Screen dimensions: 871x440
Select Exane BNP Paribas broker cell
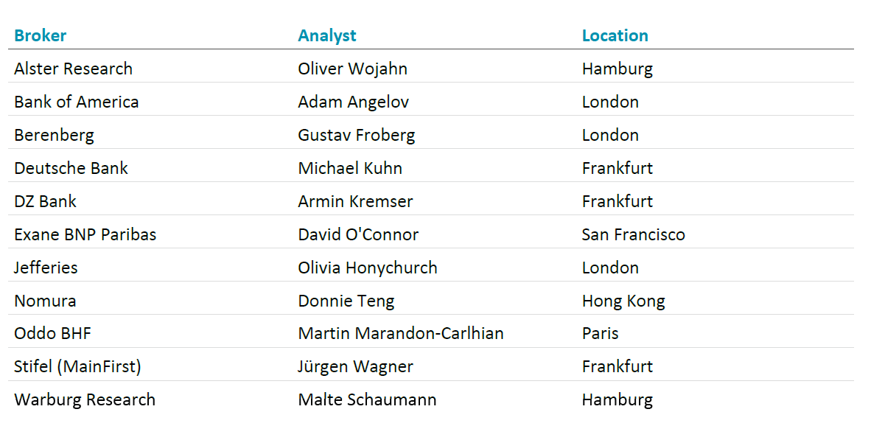point(85,234)
